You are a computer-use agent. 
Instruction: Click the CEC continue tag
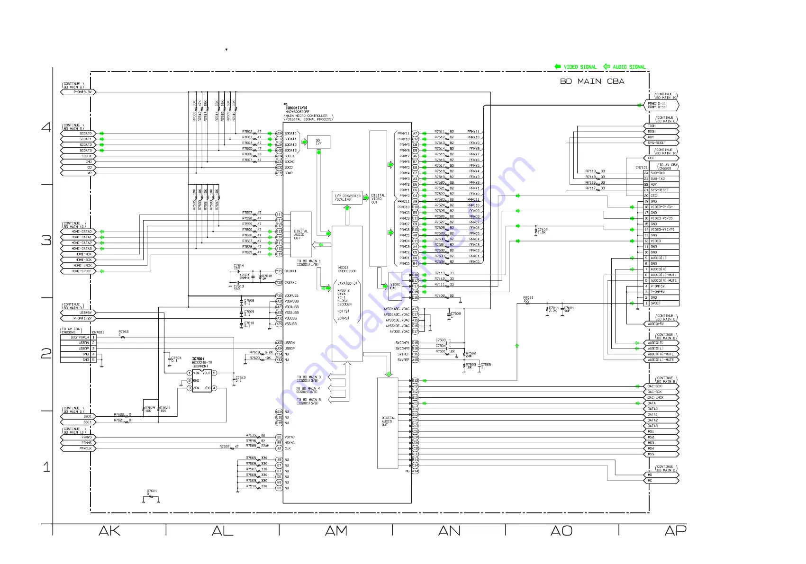pos(662,158)
